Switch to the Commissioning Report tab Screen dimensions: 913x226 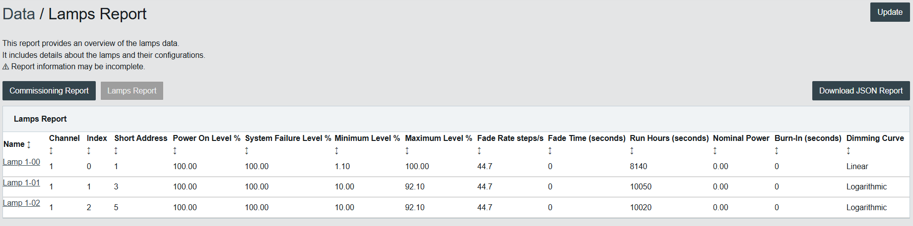pyautogui.click(x=49, y=91)
